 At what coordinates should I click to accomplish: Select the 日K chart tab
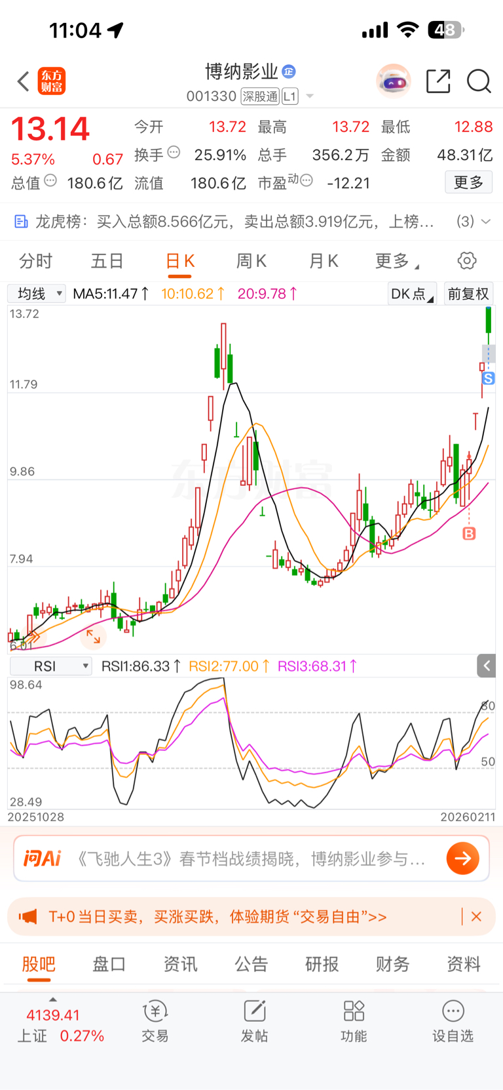pos(180,261)
